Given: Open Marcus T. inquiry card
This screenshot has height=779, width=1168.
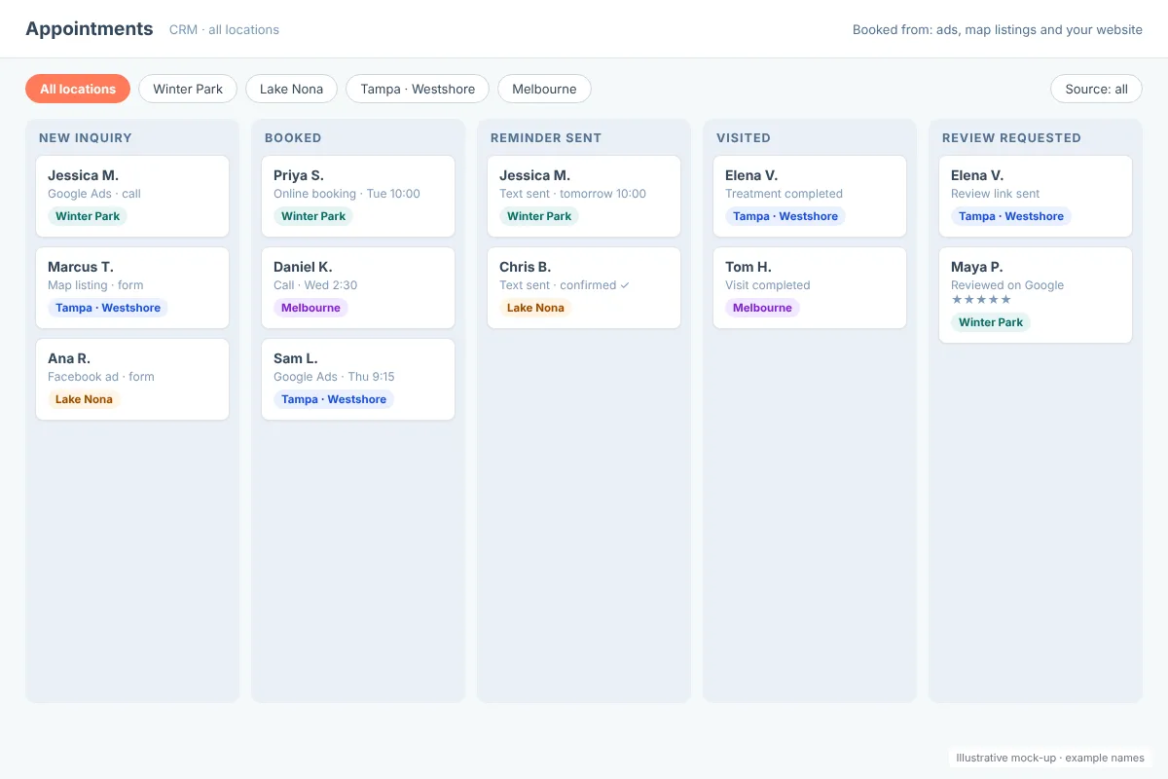Looking at the screenshot, I should [132, 287].
